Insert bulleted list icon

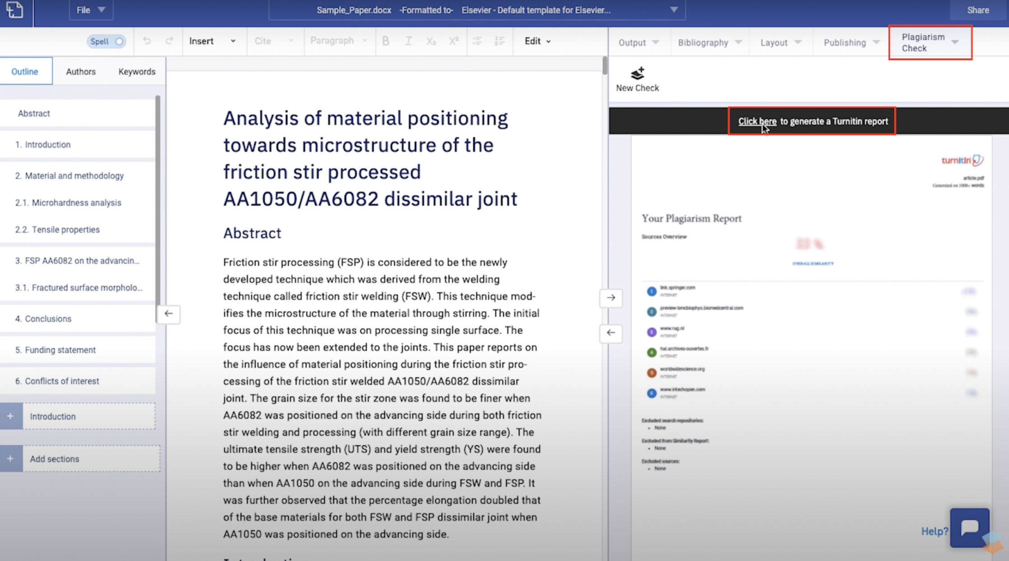(x=477, y=41)
